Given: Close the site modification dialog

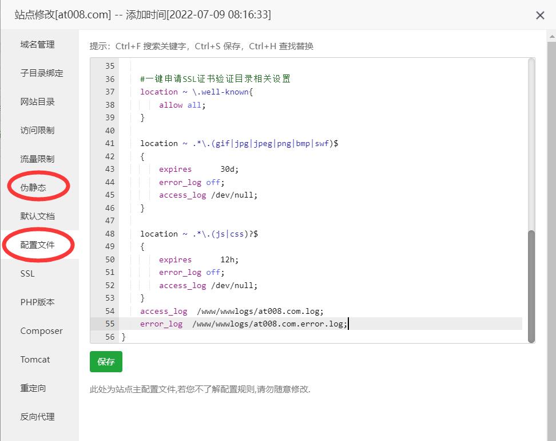Looking at the screenshot, I should [x=540, y=15].
